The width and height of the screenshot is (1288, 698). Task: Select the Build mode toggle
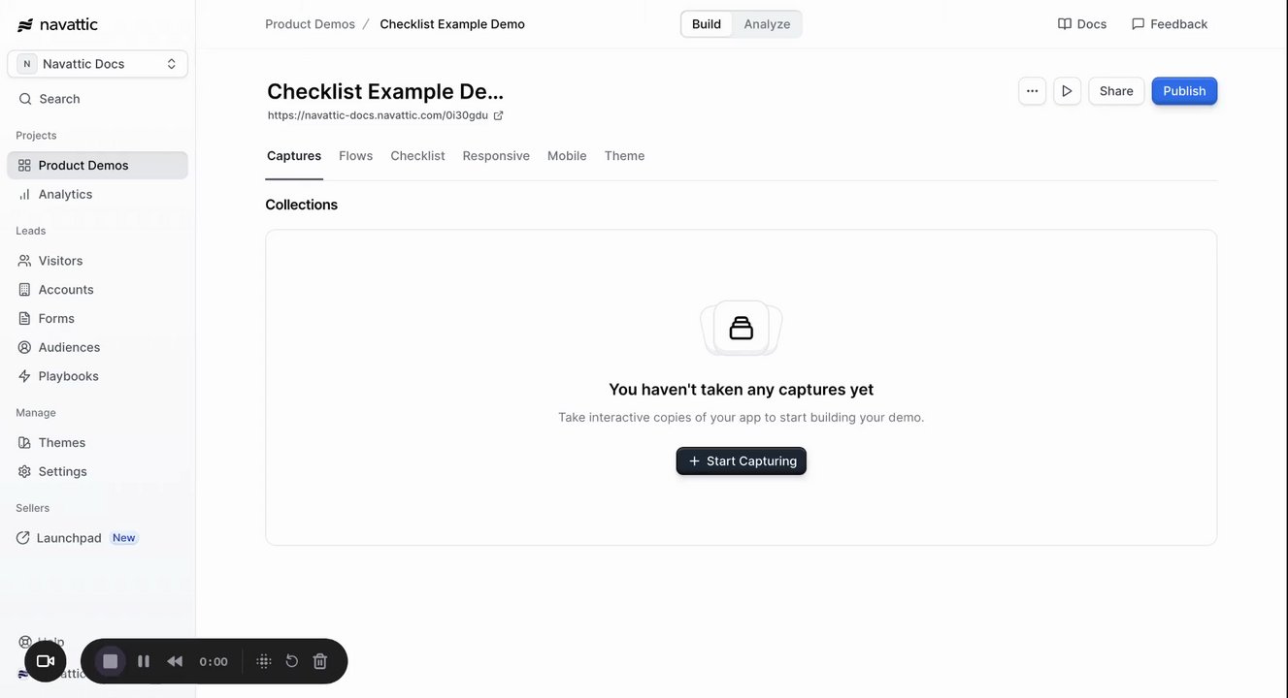tap(707, 24)
